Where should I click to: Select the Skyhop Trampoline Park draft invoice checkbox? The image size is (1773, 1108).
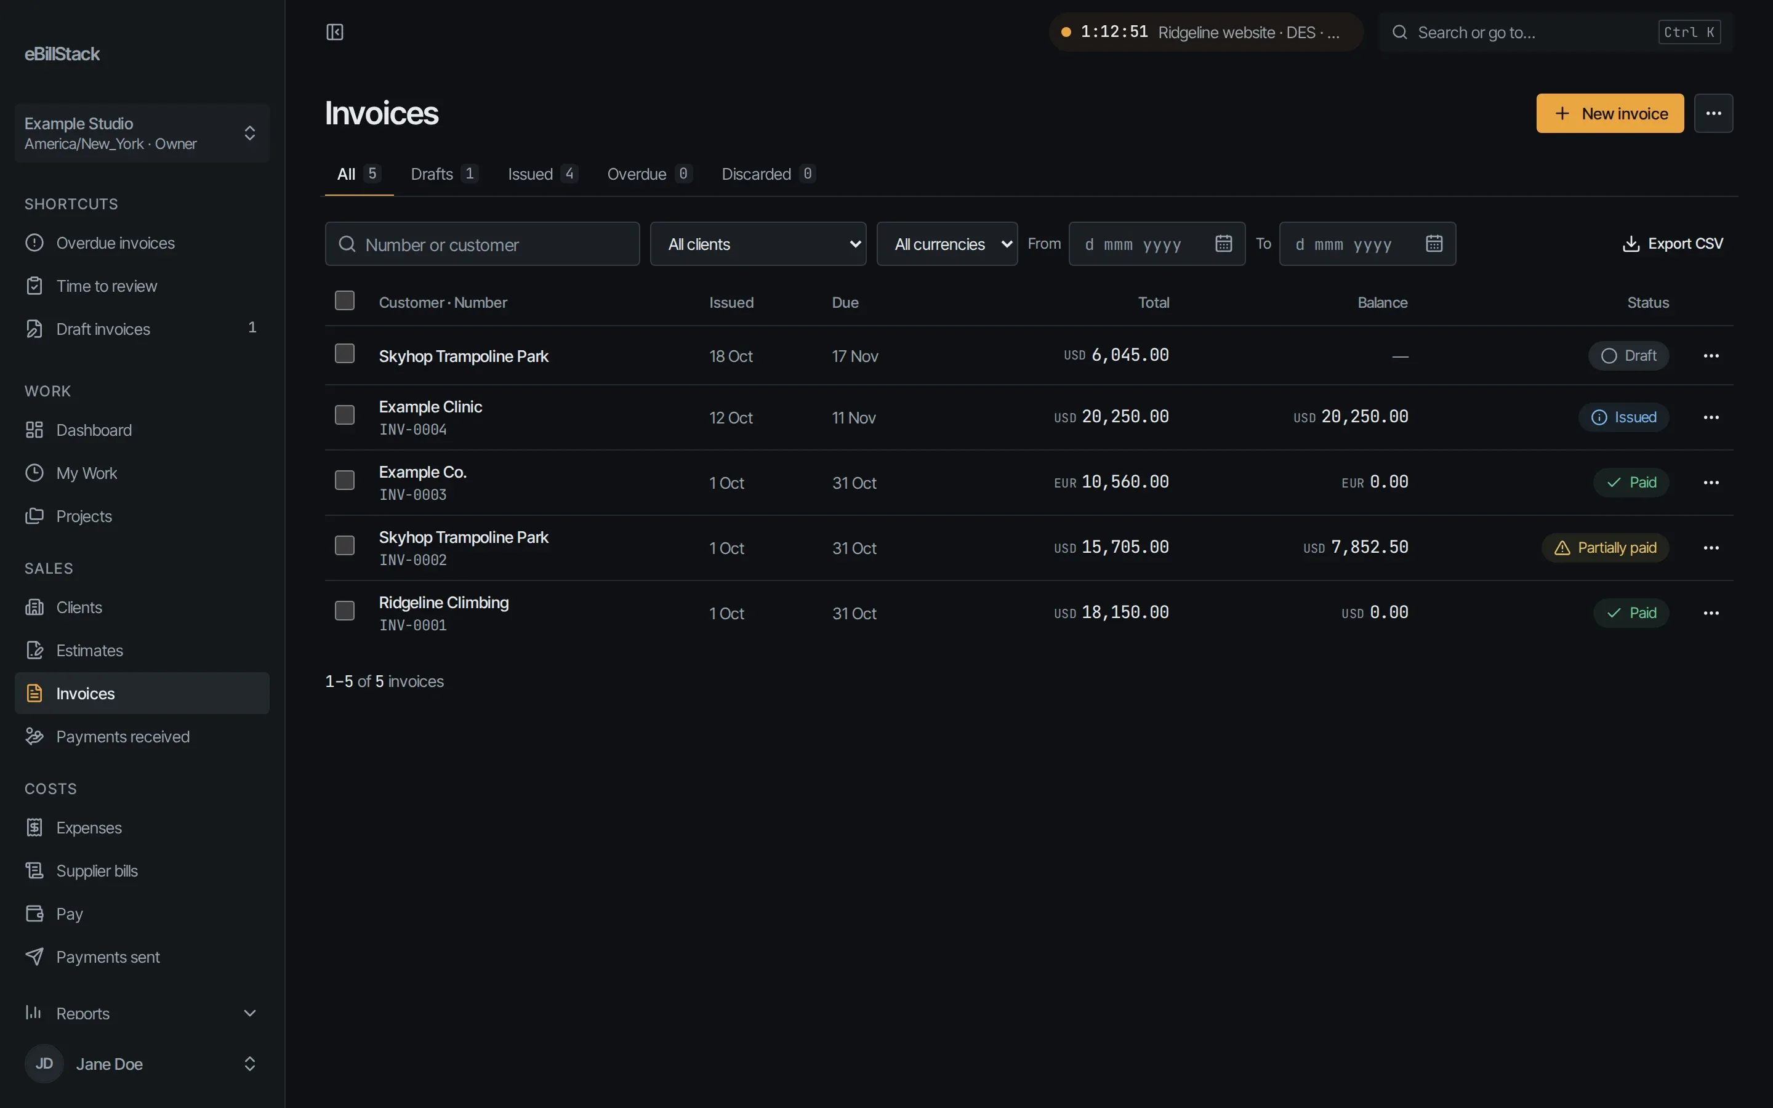(344, 354)
